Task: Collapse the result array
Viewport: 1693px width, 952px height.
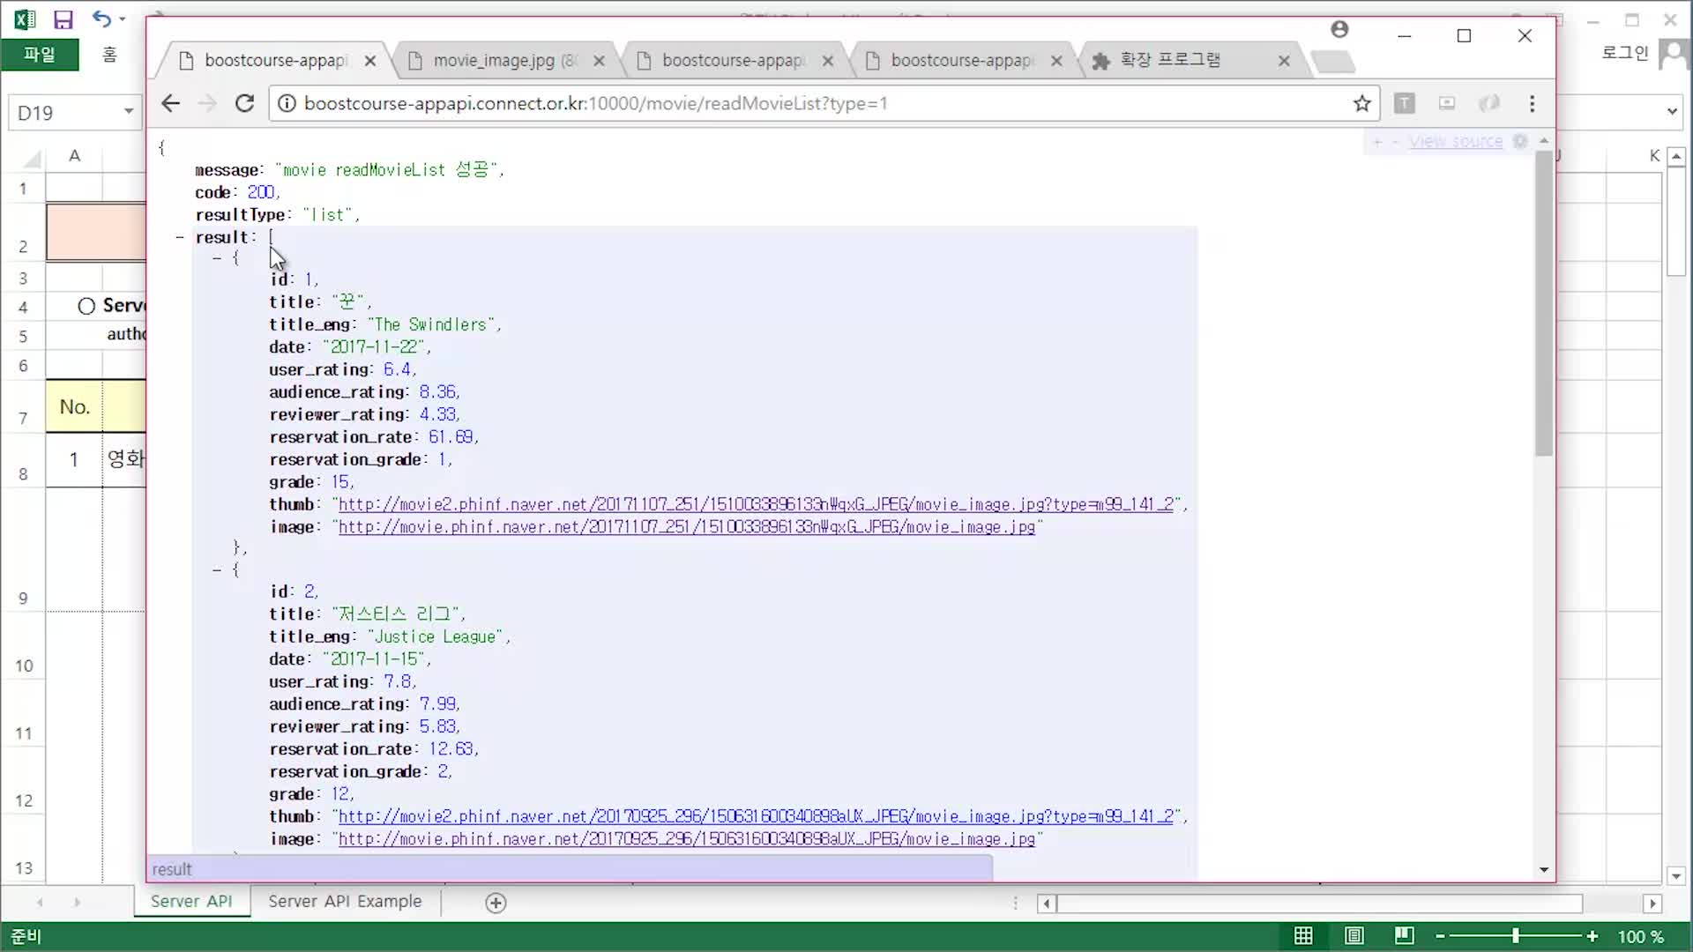Action: [x=180, y=237]
